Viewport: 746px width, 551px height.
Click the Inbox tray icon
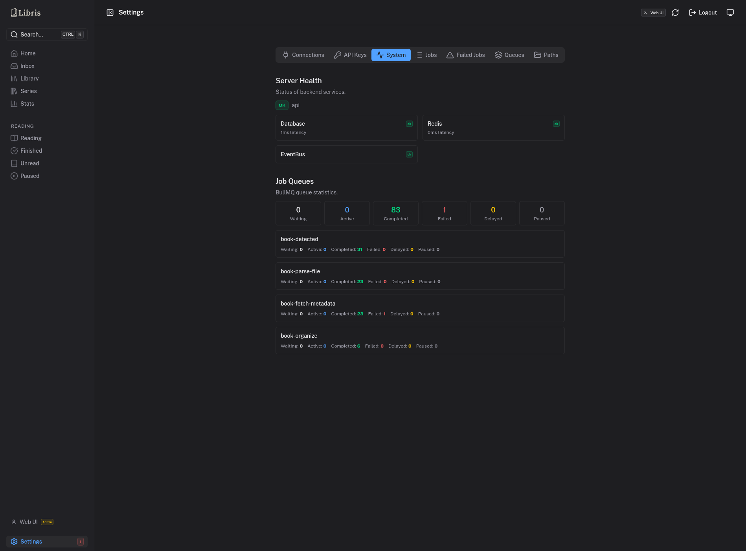14,66
